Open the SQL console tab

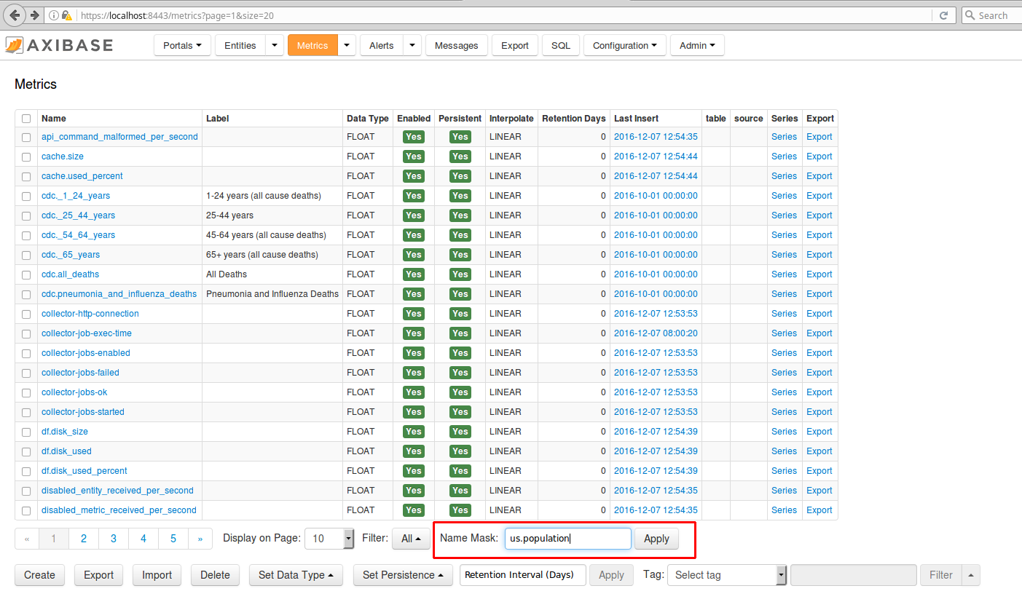tap(561, 45)
